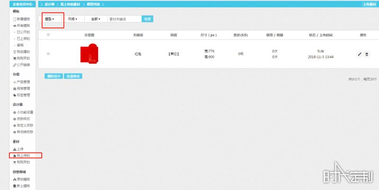379x190 pixels.
Task: Expand the 模型 type dropdown
Action: (x=50, y=19)
